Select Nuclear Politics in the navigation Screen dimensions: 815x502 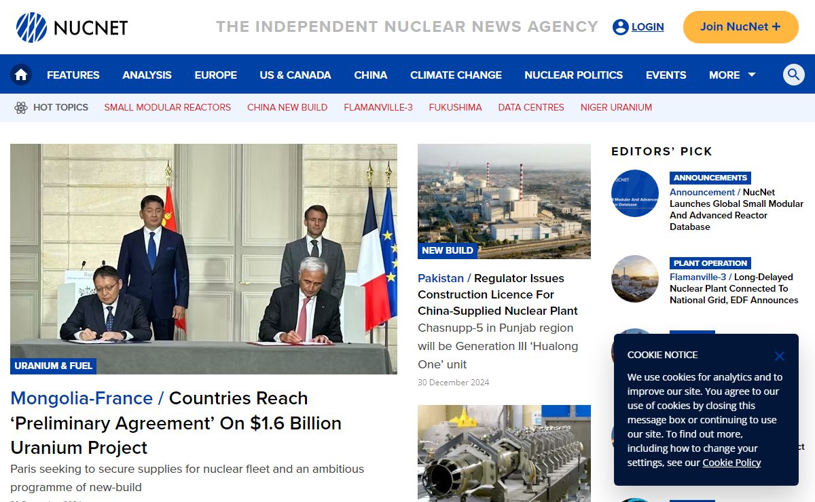573,75
